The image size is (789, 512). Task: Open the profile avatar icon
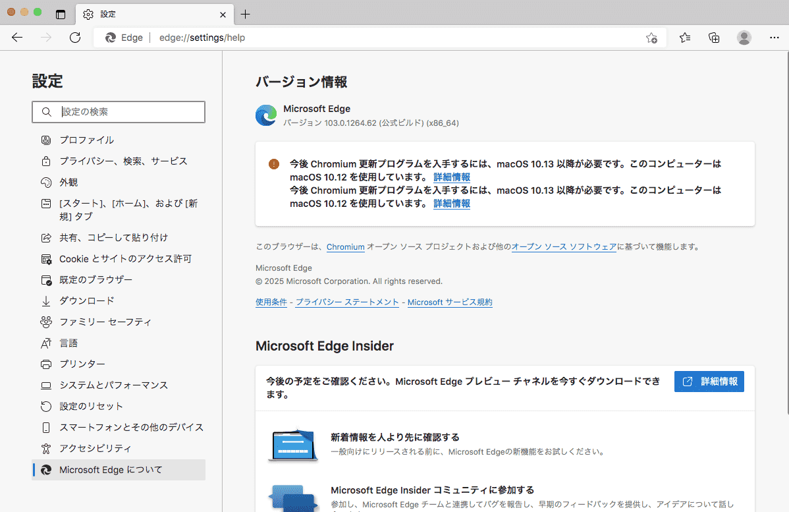(x=744, y=38)
